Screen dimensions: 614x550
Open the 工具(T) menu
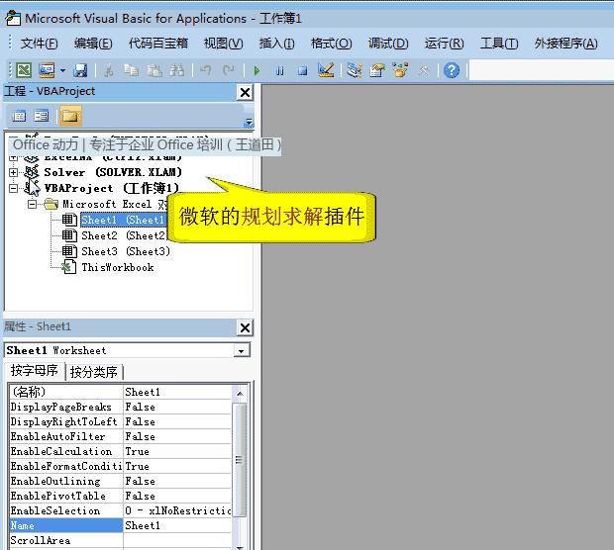coord(499,43)
